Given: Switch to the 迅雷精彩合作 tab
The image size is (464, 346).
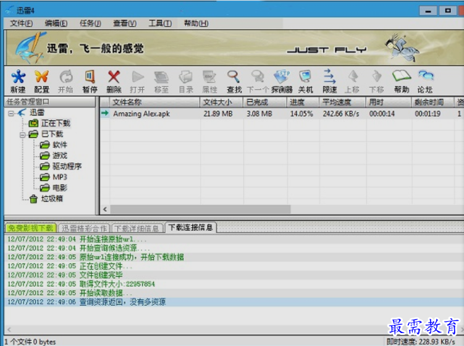Looking at the screenshot, I should pos(84,228).
